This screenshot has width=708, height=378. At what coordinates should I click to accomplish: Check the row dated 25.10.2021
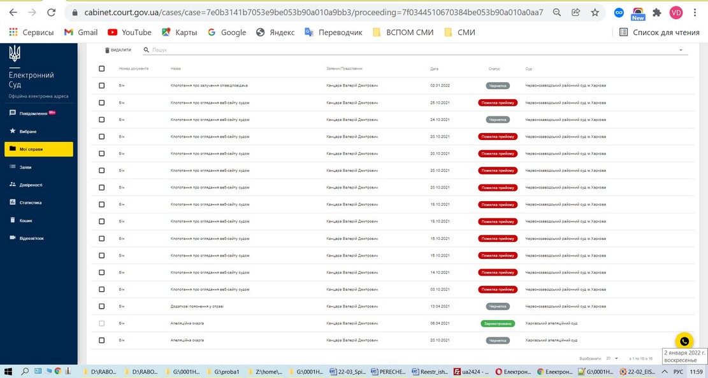click(101, 103)
